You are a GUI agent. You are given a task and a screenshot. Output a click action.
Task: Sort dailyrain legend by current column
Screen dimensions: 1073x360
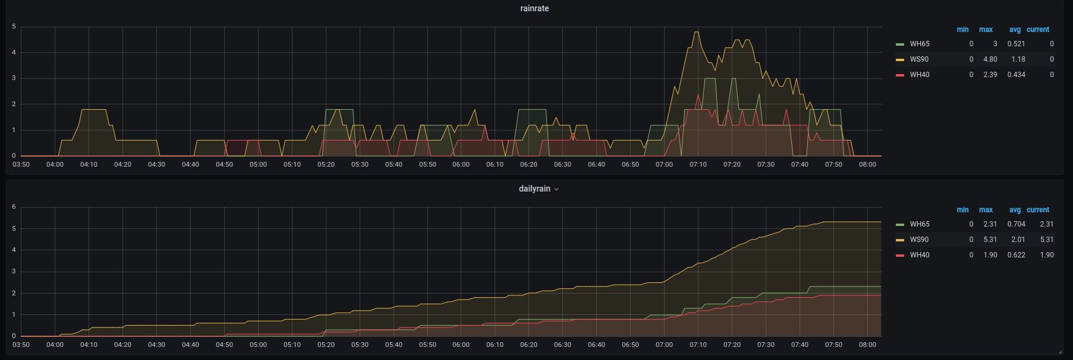[1037, 210]
